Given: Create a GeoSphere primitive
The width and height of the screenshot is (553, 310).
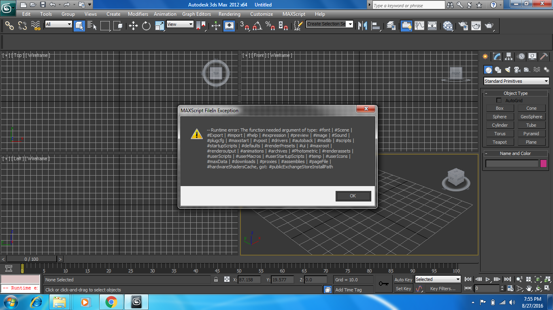Looking at the screenshot, I should [x=531, y=117].
